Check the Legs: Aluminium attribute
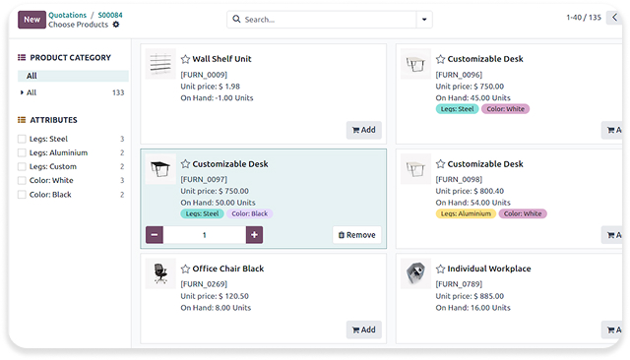Viewport: 630px width, 360px height. [x=22, y=152]
